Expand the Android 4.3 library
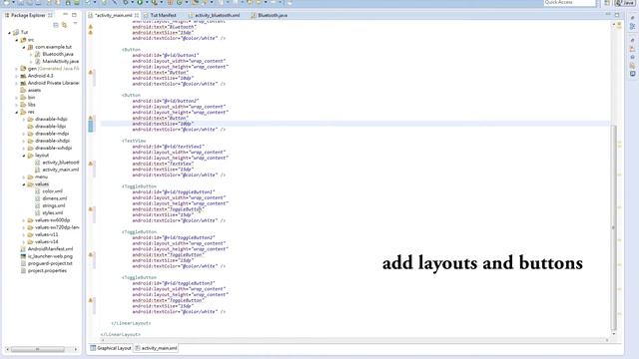This screenshot has width=639, height=359. (17, 76)
